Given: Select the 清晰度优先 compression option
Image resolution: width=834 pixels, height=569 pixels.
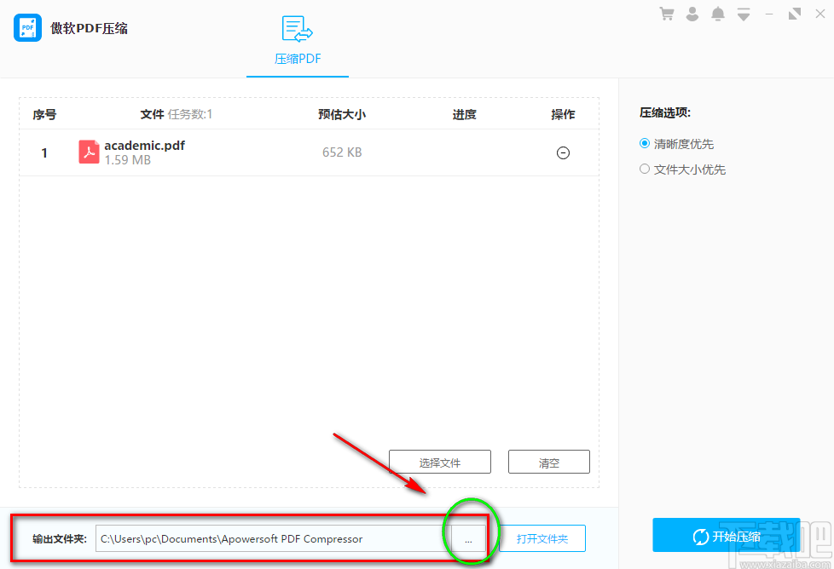Looking at the screenshot, I should tap(645, 143).
